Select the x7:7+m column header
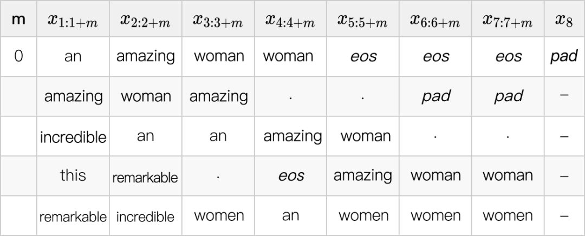Viewport: 585px width, 236px height. [x=508, y=21]
